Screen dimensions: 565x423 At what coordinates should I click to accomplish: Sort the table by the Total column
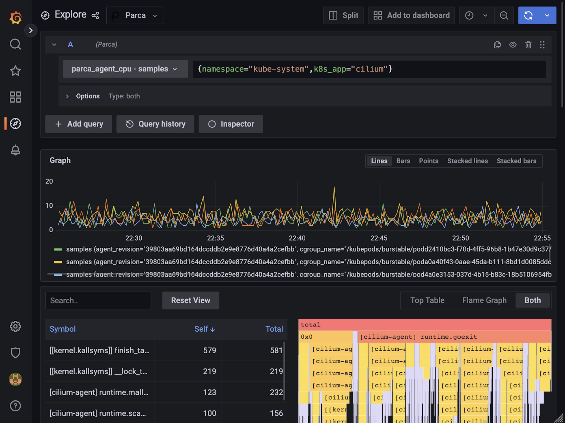pyautogui.click(x=274, y=329)
